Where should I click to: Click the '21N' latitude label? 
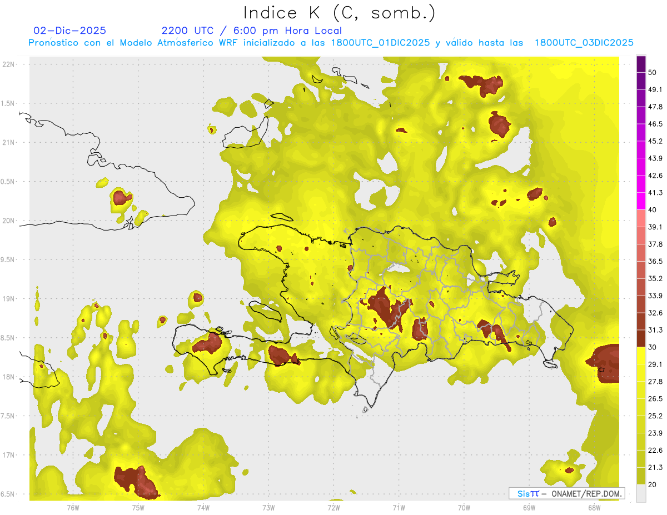(x=8, y=142)
